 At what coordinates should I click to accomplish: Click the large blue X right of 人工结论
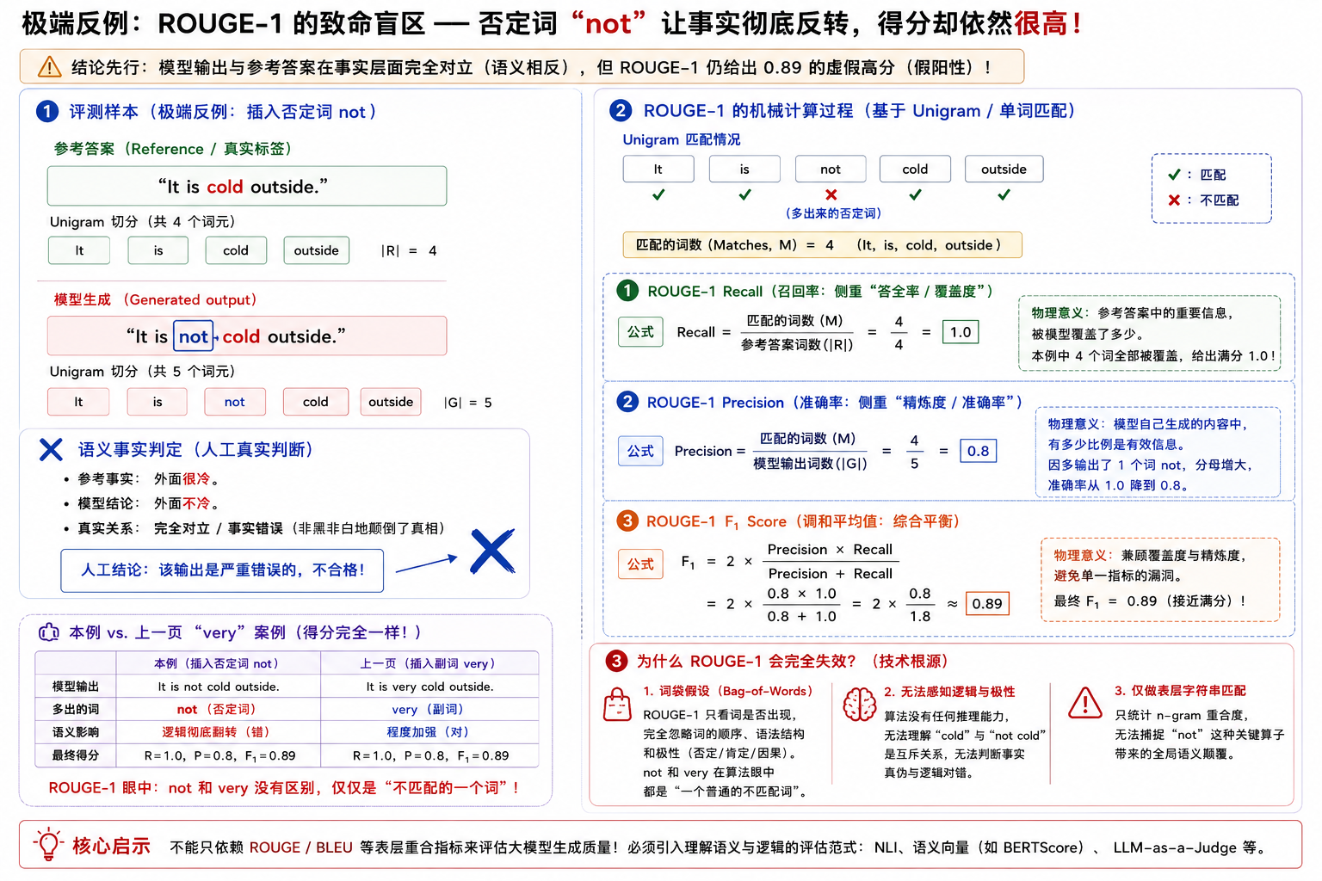tap(492, 551)
